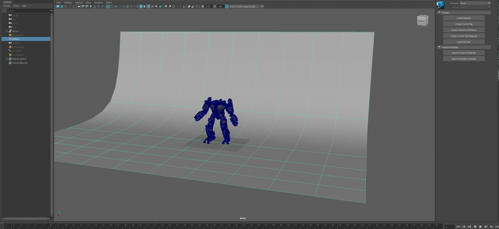Click the Outliner vertical scrollbar

point(52,114)
